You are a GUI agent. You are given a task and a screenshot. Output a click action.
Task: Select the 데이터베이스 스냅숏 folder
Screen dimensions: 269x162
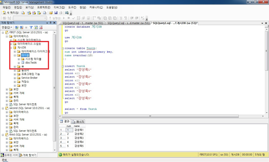pyautogui.click(x=29, y=44)
